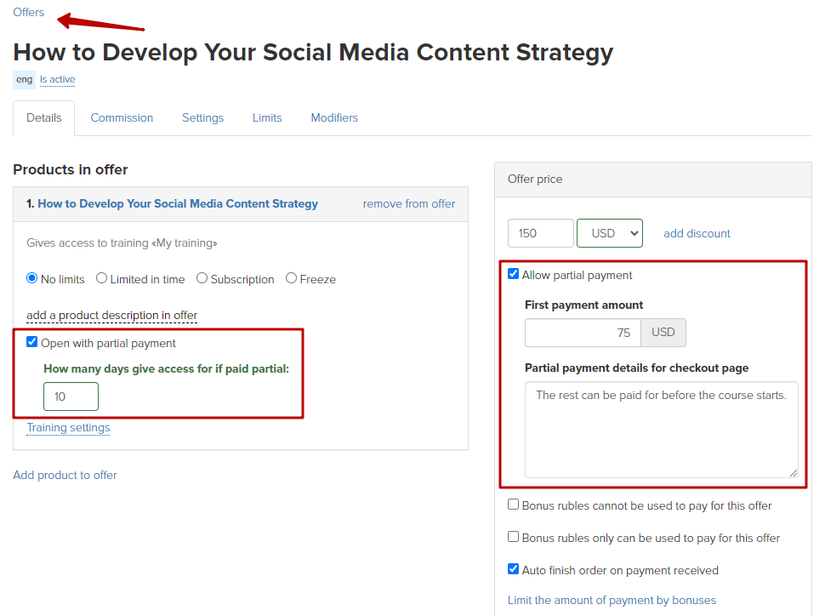The image size is (825, 616).
Task: Toggle 'Auto finish order on payment received'
Action: click(514, 569)
